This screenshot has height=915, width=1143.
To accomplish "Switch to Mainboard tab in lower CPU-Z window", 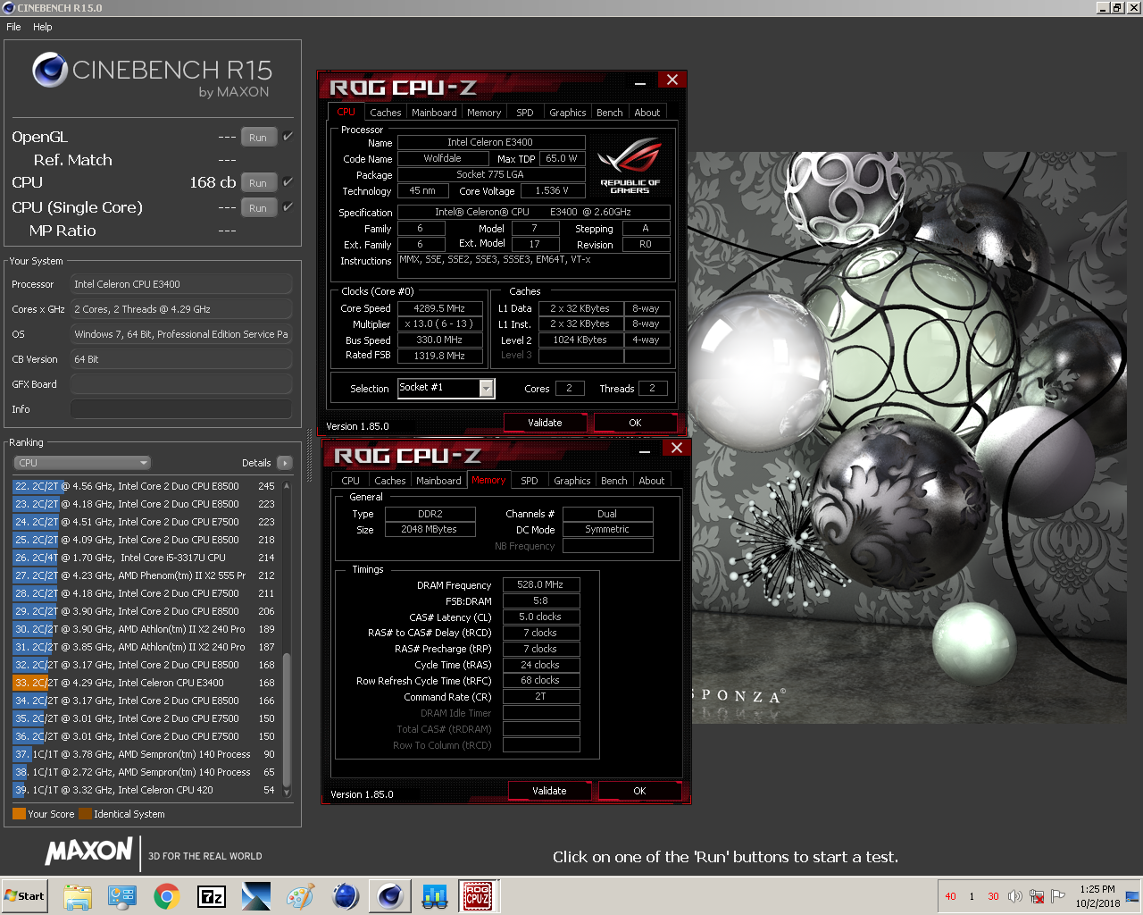I will [x=438, y=481].
